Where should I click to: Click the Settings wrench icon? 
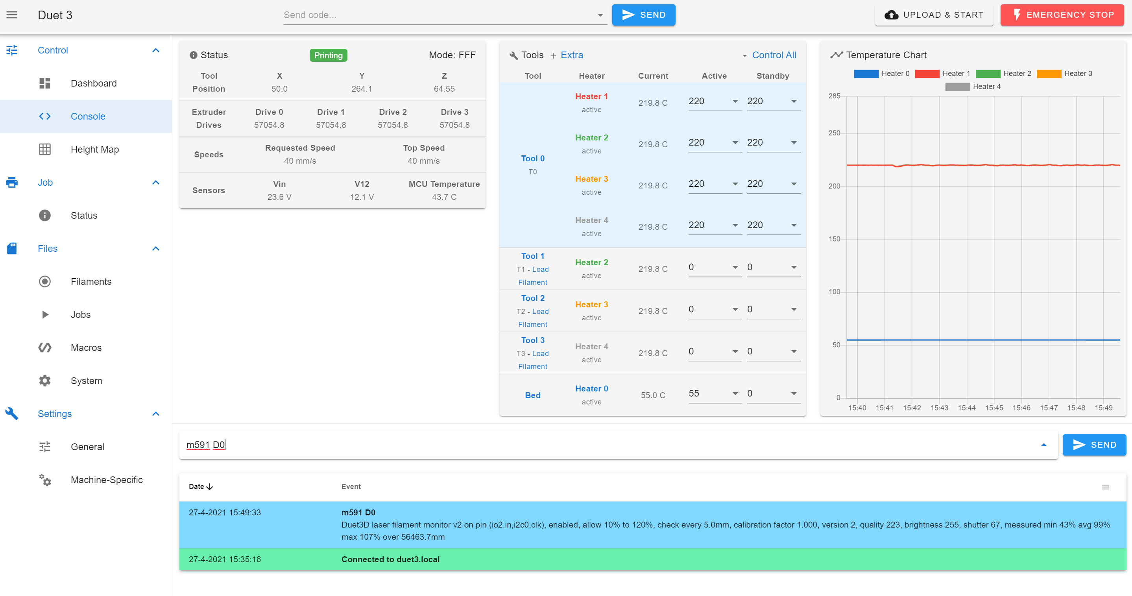pos(12,413)
